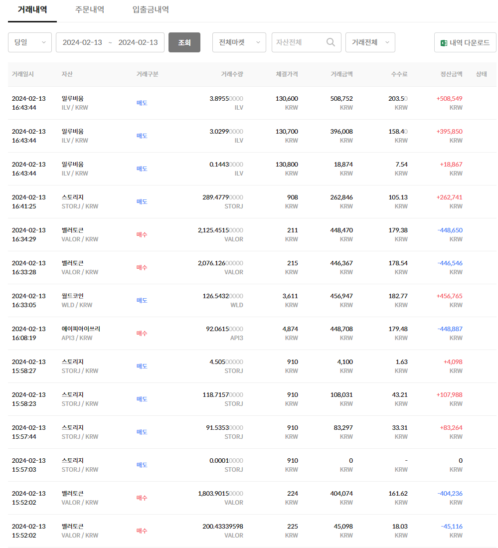Click the 매수 label in the 16:33:28 row
The height and width of the screenshot is (548, 498).
click(142, 267)
